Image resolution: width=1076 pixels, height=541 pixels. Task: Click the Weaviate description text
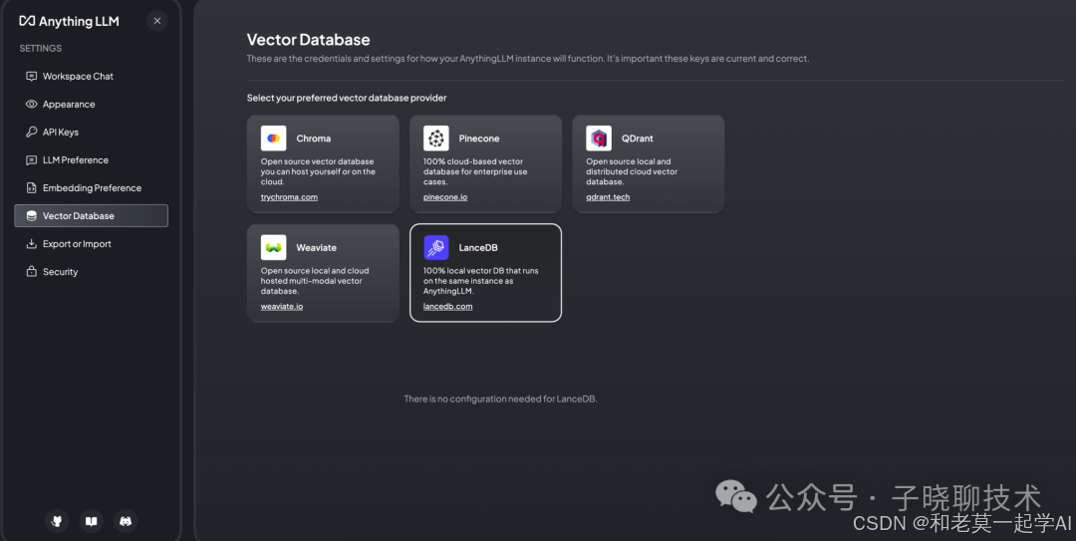pos(314,281)
